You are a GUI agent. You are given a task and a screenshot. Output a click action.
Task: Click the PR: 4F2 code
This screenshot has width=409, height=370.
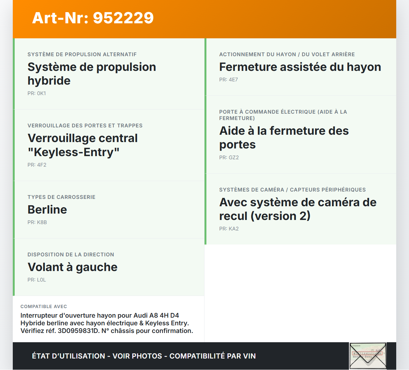[x=37, y=165]
